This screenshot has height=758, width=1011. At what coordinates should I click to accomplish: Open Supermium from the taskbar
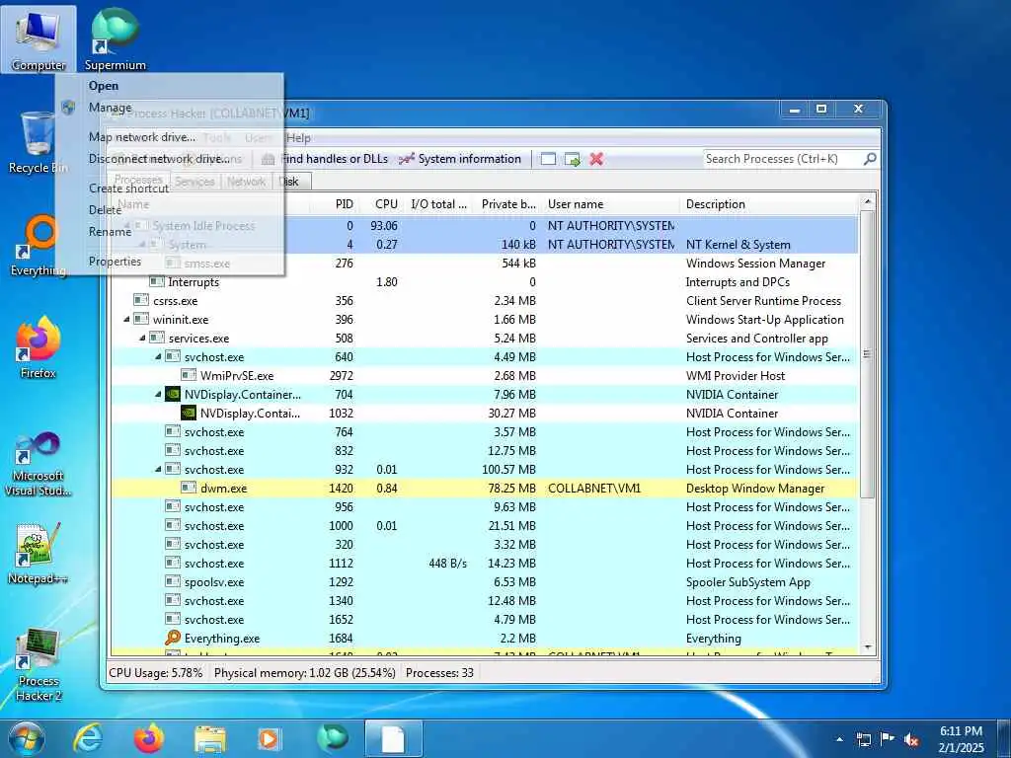click(x=332, y=738)
